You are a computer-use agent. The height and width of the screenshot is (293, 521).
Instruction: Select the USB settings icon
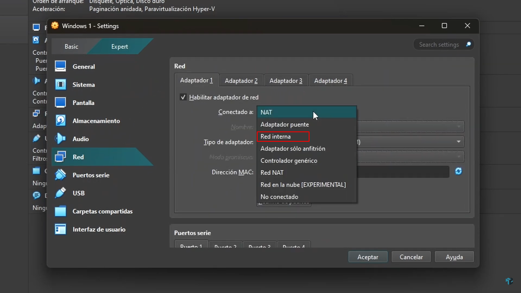pyautogui.click(x=61, y=193)
